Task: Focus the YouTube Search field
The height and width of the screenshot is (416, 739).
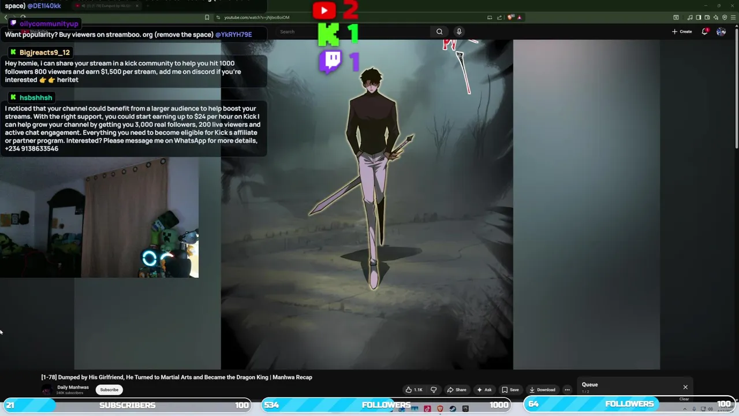Action: 353,32
